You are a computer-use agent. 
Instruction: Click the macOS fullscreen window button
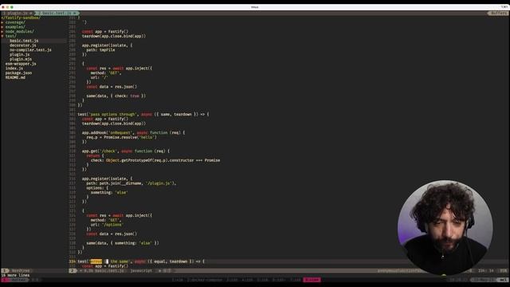[12, 7]
